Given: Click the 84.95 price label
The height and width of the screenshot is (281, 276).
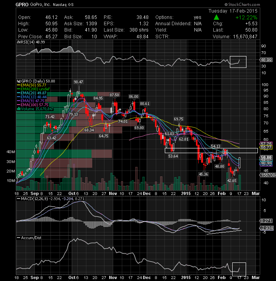Looking at the screenshot, I should [98, 98].
